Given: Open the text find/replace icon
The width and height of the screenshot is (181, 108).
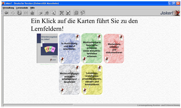Looking at the screenshot, I should (47, 13).
